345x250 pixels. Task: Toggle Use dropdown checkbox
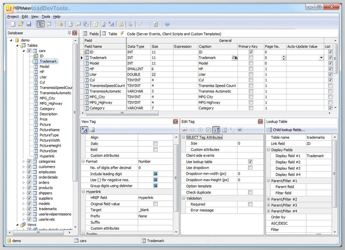tap(250, 167)
